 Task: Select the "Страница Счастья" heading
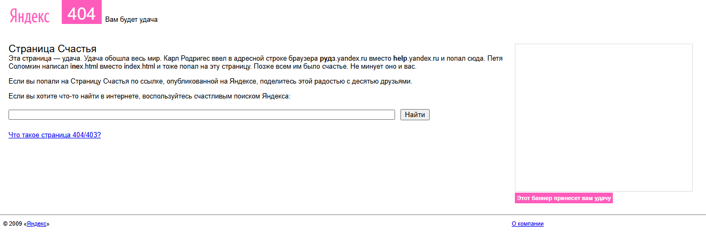(52, 49)
